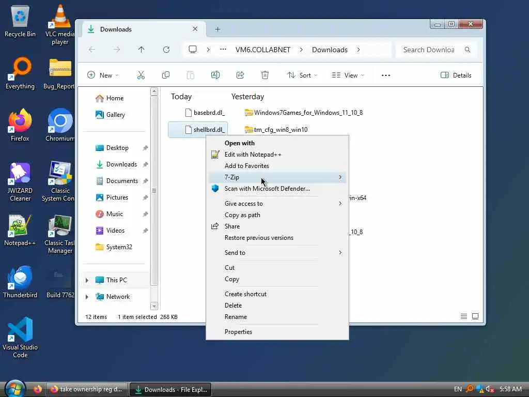This screenshot has height=397, width=529.
Task: Switch to list details view icon in status bar
Action: tap(464, 316)
